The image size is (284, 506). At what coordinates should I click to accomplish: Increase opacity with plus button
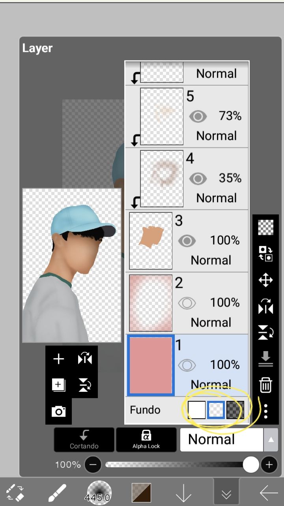point(269,465)
